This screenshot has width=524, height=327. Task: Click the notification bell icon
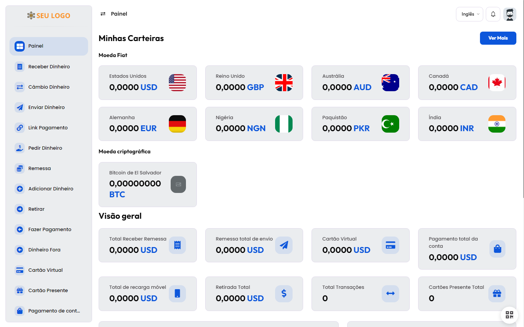(493, 14)
